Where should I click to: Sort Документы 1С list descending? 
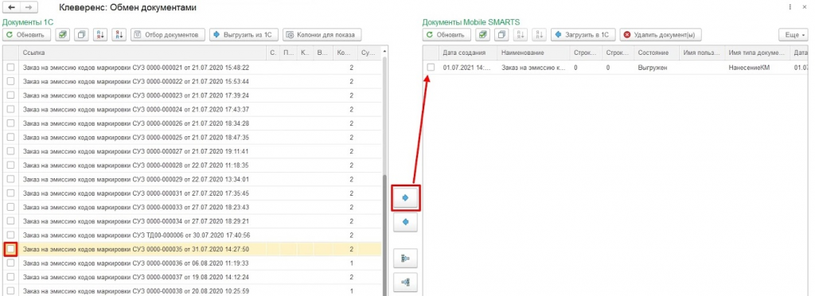[119, 35]
